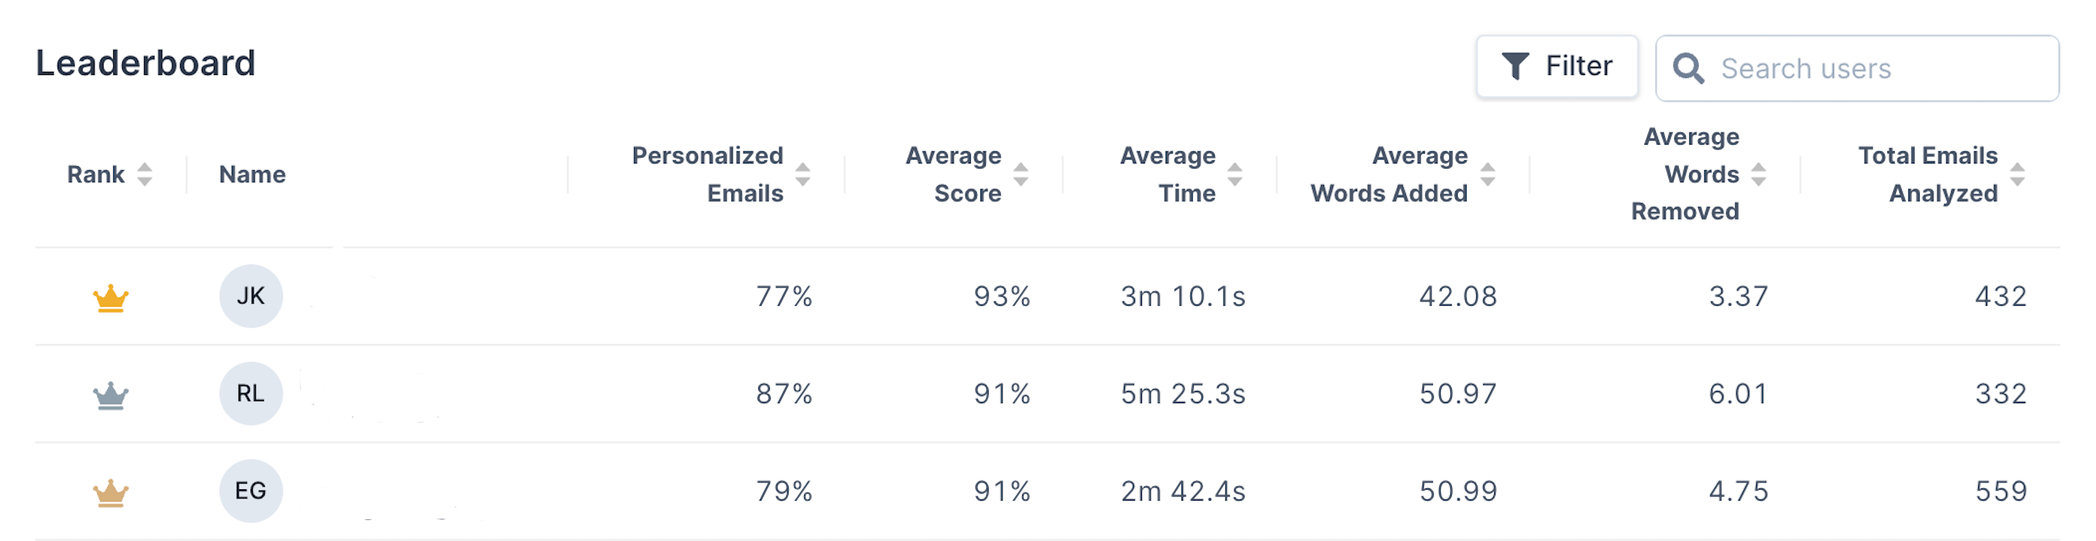This screenshot has height=541, width=2096.
Task: Sort by Personalized Emails arrows
Action: coord(803,174)
